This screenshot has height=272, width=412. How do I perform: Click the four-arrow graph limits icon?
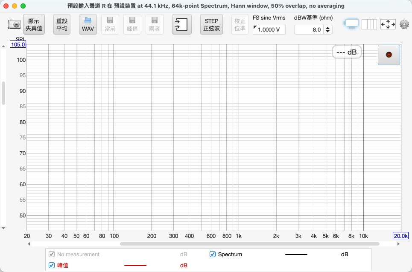point(388,24)
